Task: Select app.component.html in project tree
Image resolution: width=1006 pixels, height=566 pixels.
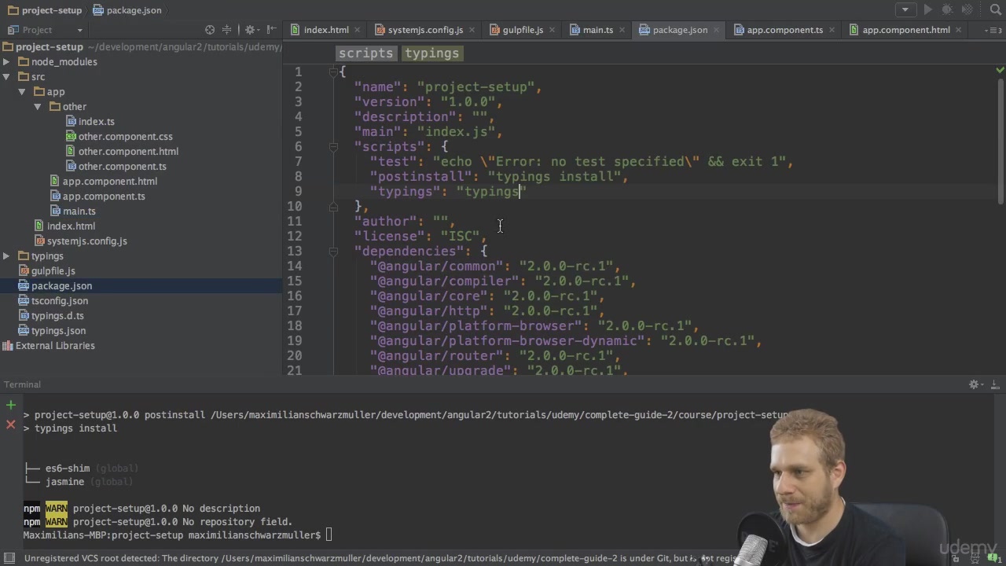Action: (x=109, y=182)
